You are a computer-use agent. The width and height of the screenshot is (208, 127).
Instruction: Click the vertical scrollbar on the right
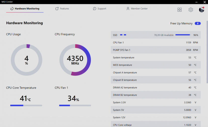point(207,47)
